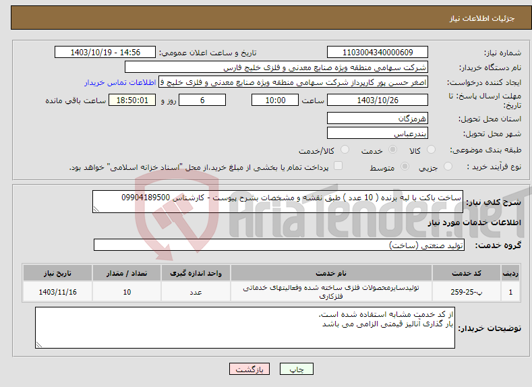Click the شرح کلی نیاز text area
Viewport: 532px width, 387px height.
tap(278, 202)
